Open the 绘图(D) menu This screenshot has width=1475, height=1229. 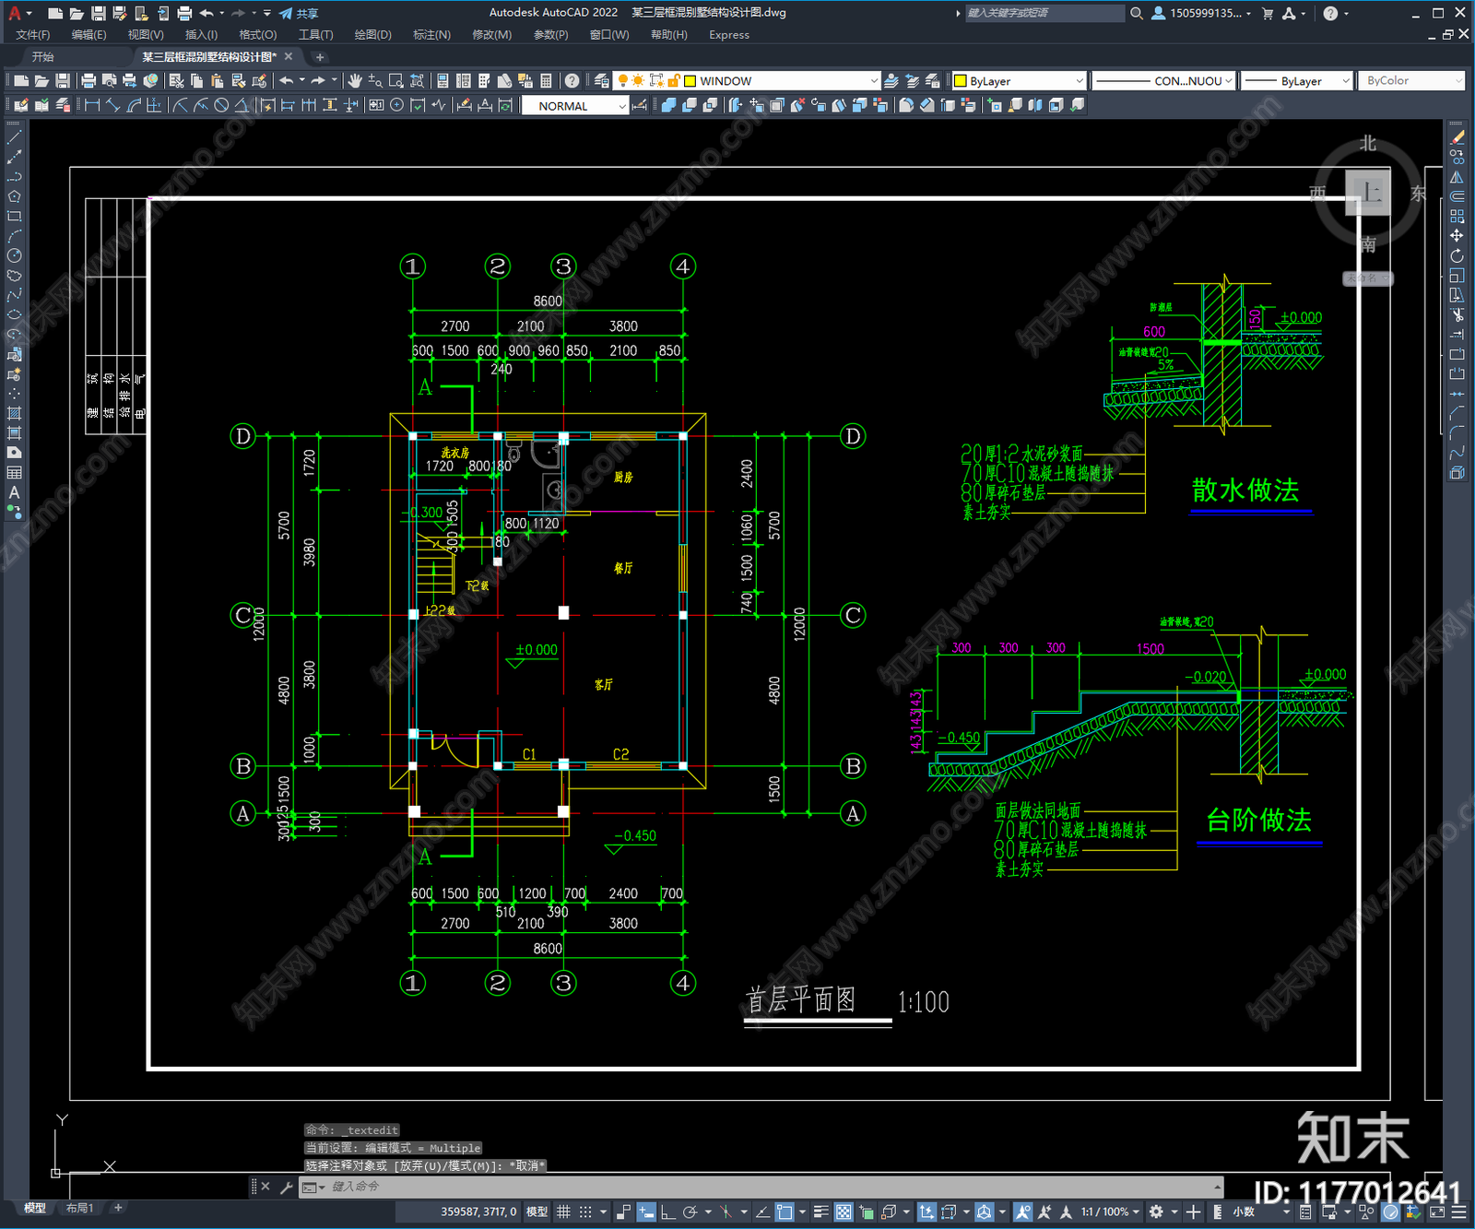click(372, 35)
